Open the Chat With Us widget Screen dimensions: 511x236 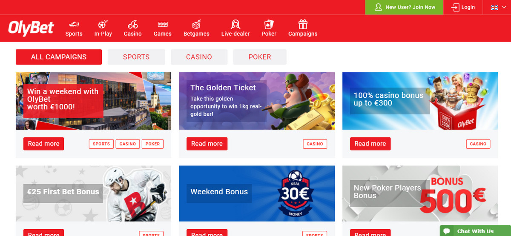click(475, 231)
